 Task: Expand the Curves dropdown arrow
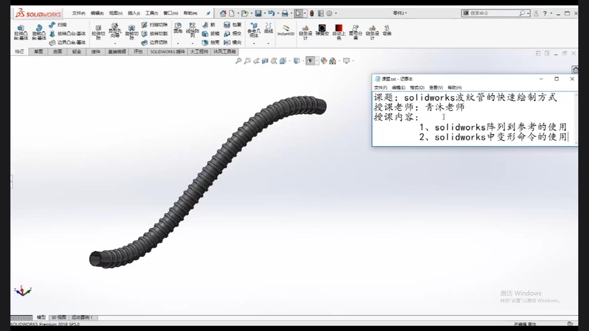(268, 44)
